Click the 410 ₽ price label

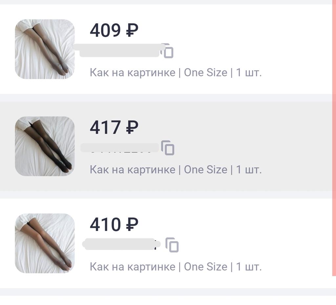click(x=114, y=225)
